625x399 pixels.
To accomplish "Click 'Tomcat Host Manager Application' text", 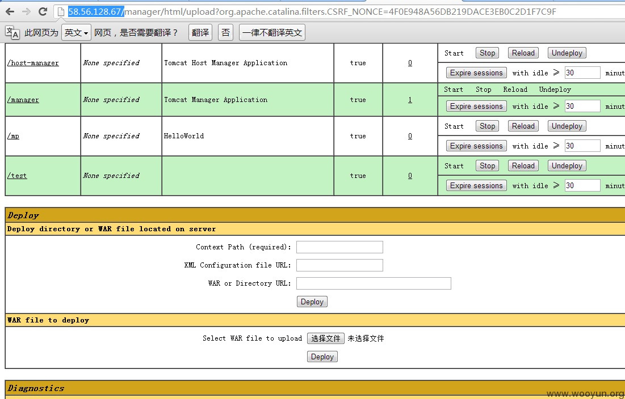I will pyautogui.click(x=225, y=63).
